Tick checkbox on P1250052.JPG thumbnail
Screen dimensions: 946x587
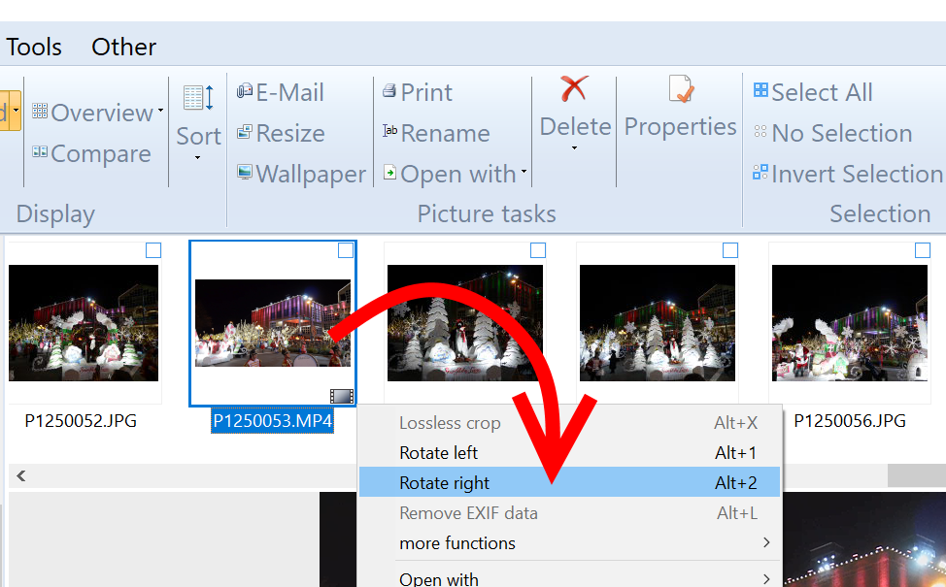[x=152, y=250]
